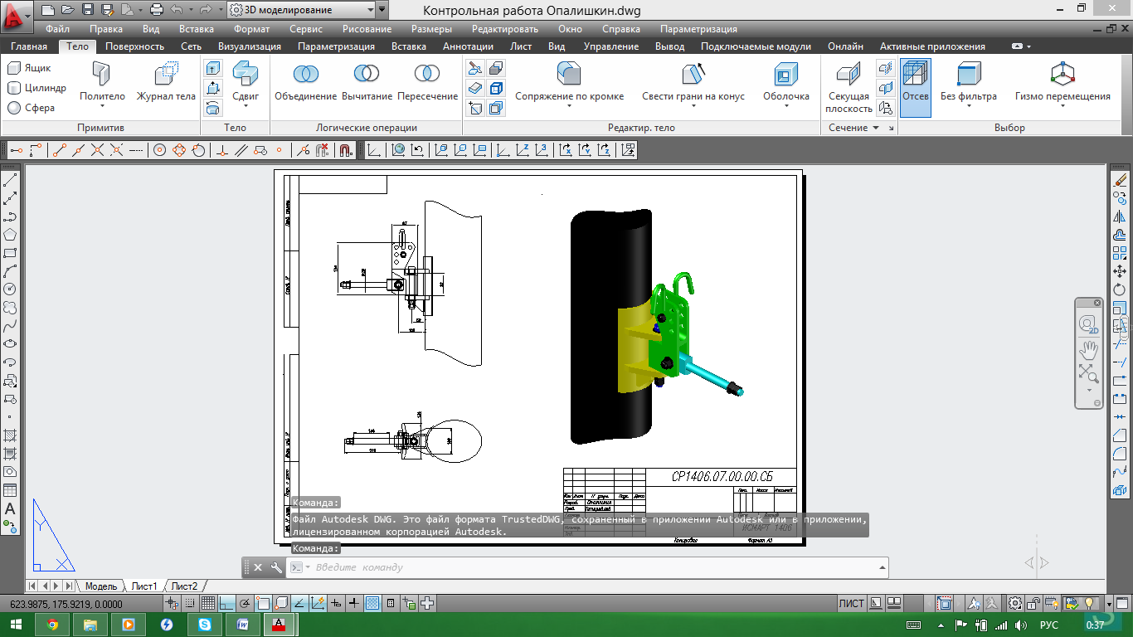Activate the Отсев culling button
Viewport: 1133px width, 637px height.
(916, 87)
